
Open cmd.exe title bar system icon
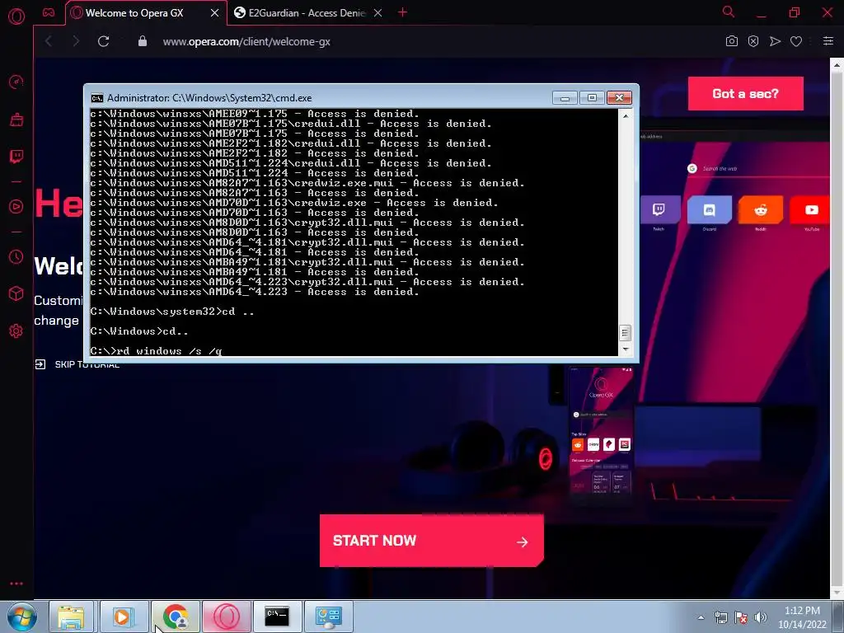point(97,98)
